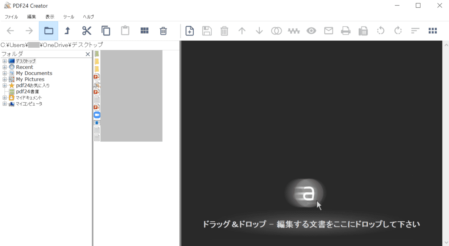Rotate pages clockwise
This screenshot has height=246, width=449.
[398, 31]
